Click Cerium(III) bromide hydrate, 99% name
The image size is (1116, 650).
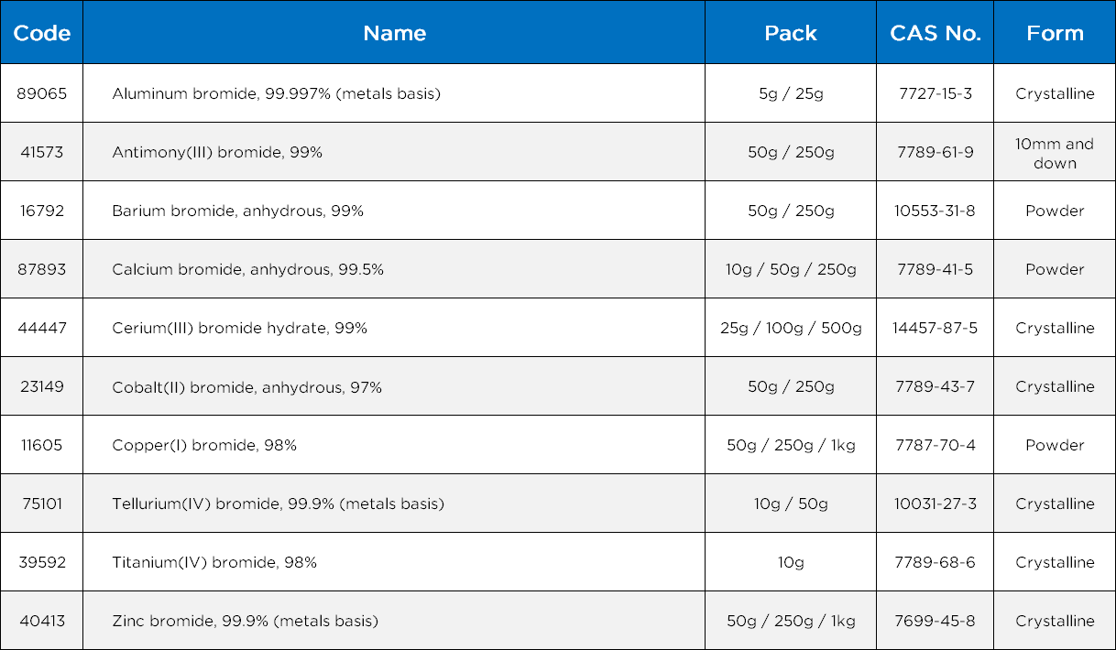coord(239,328)
